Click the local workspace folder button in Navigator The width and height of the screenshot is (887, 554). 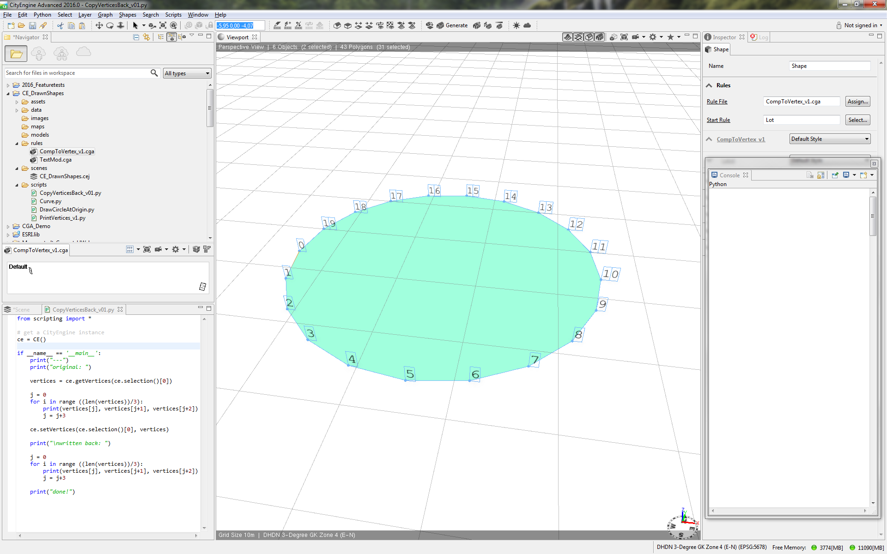pyautogui.click(x=16, y=54)
